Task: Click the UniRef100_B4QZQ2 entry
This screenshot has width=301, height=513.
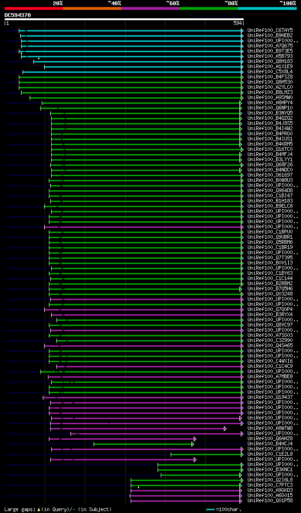Action: [270, 118]
